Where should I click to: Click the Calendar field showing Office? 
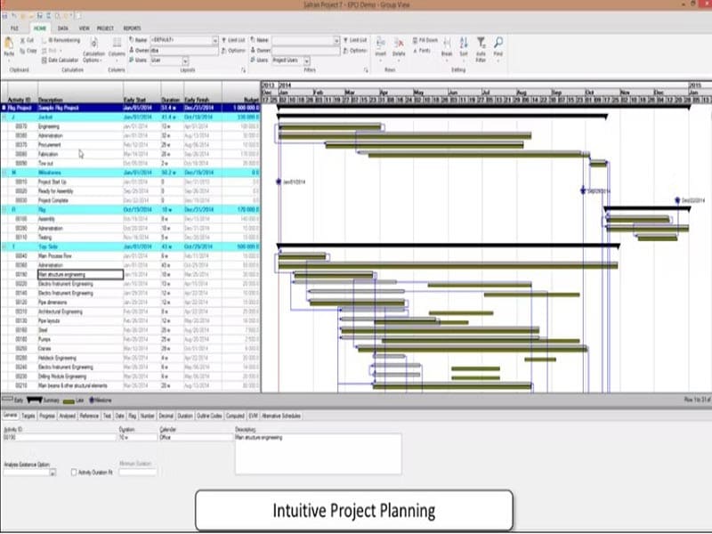196,437
